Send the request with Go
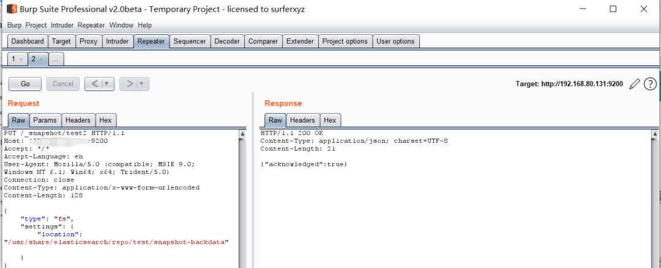This screenshot has width=661, height=268. tap(25, 84)
